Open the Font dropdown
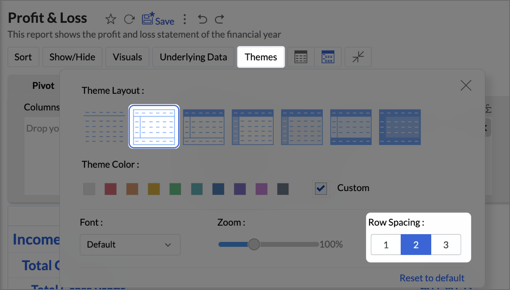This screenshot has height=290, width=510. pos(130,245)
